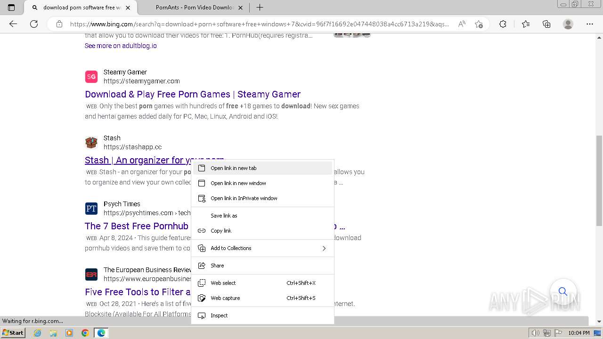
Task: Click the Stash site box icon
Action: pos(91,142)
